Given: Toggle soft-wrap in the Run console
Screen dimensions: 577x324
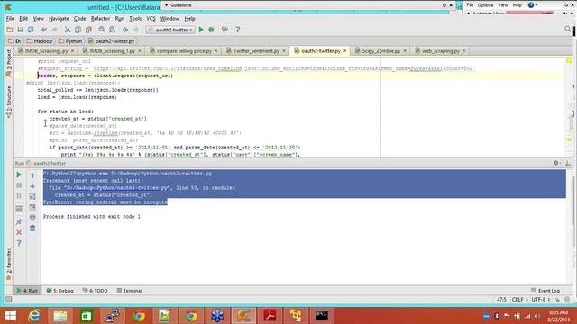Looking at the screenshot, I should pyautogui.click(x=32, y=196).
